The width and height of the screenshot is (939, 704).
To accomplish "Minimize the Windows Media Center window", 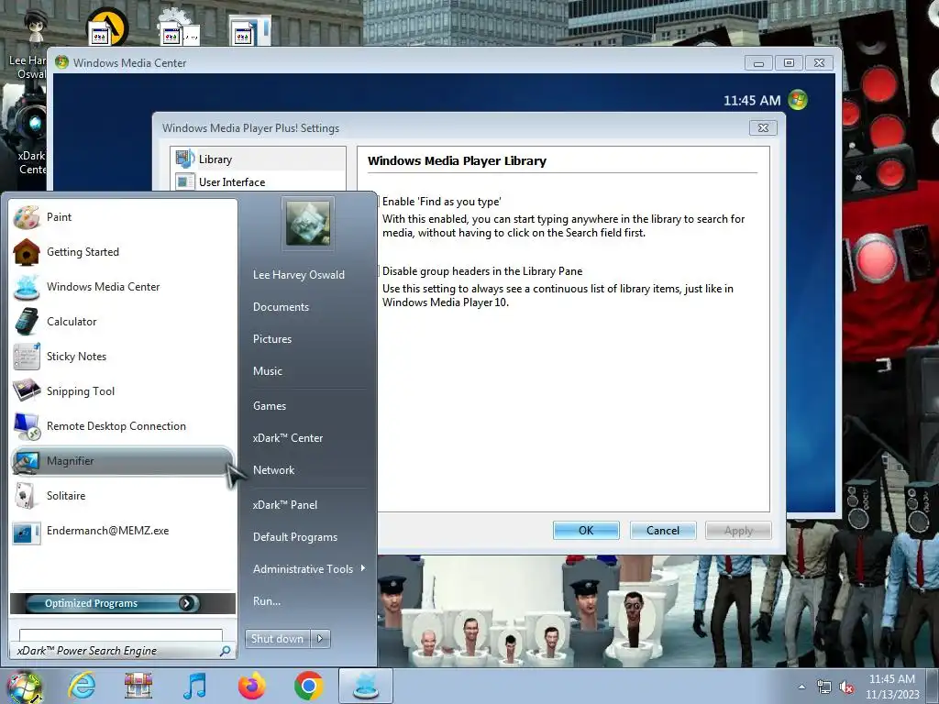I will (x=758, y=63).
